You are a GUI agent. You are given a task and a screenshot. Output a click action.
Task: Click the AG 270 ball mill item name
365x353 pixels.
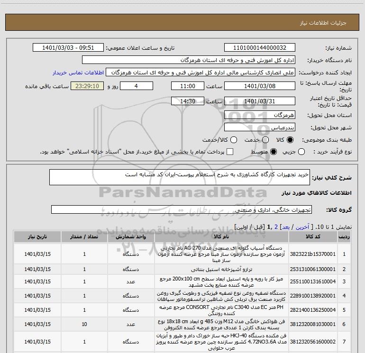click(x=221, y=254)
